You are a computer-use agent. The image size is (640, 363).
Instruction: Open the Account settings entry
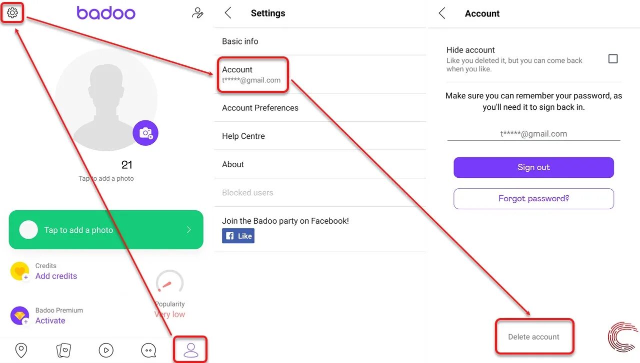click(x=320, y=74)
